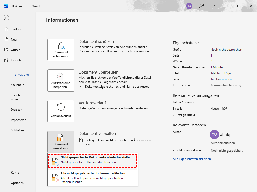Click the back arrow to return to document
The image size is (257, 192).
tap(6, 18)
